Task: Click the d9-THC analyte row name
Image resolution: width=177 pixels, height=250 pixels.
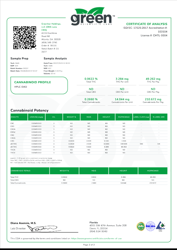Action: 14,147
